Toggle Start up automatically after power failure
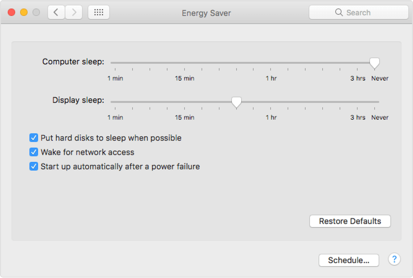Screen dimensions: 413x278 [x=34, y=166]
